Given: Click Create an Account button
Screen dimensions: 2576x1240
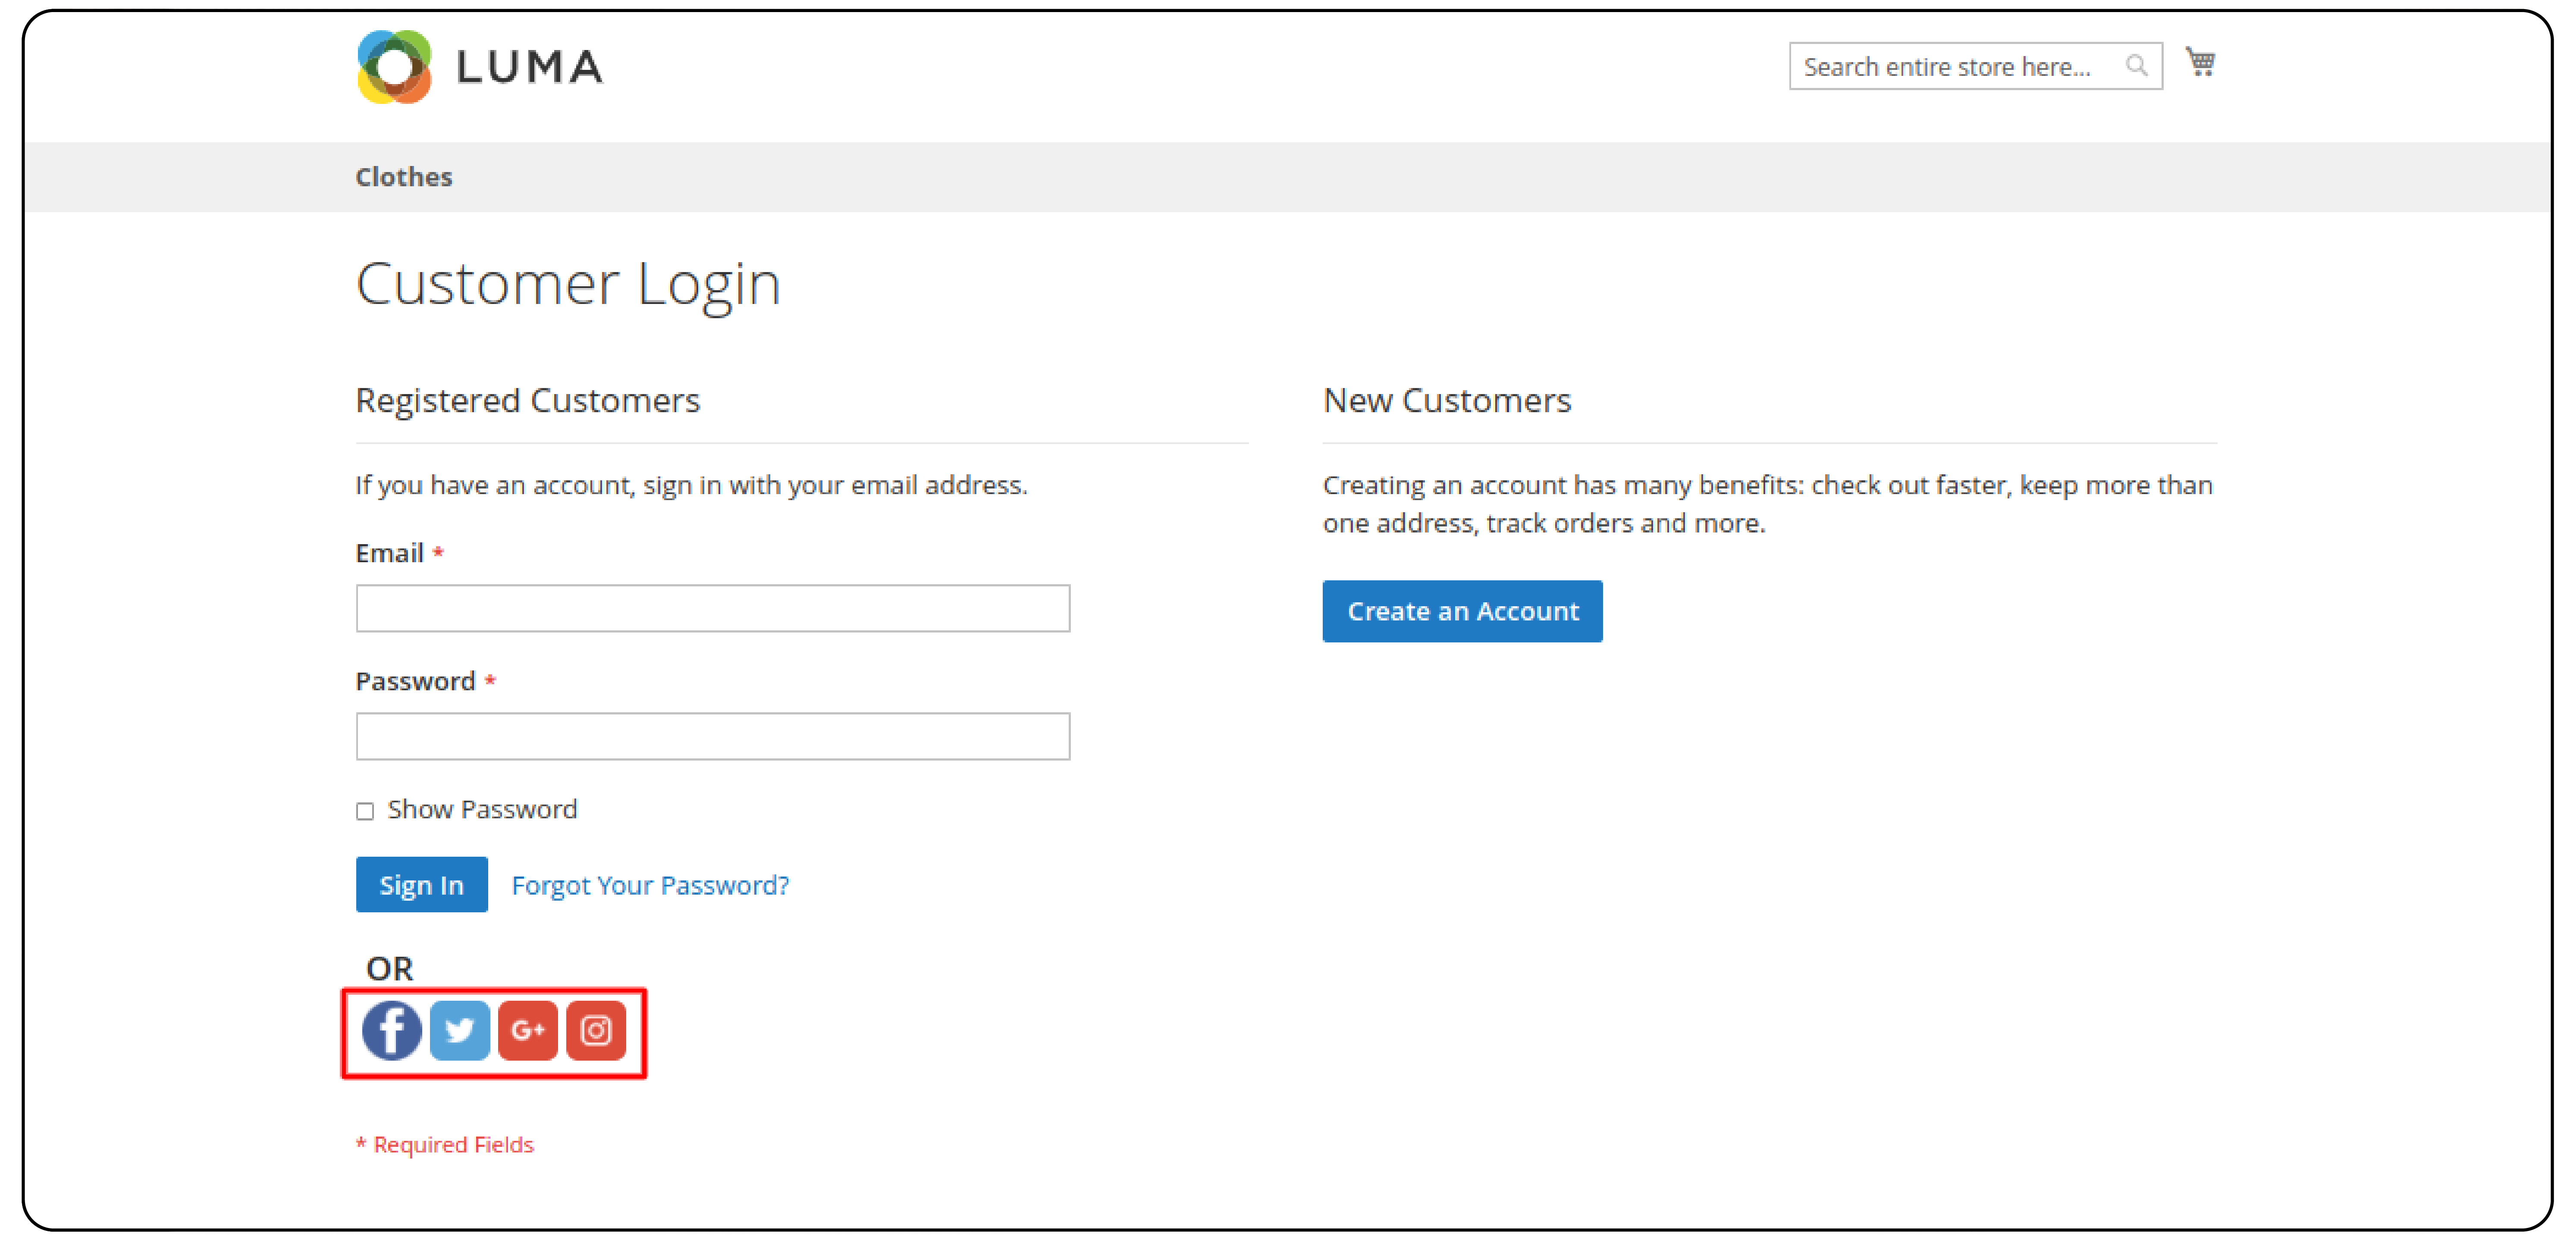Looking at the screenshot, I should (1462, 611).
